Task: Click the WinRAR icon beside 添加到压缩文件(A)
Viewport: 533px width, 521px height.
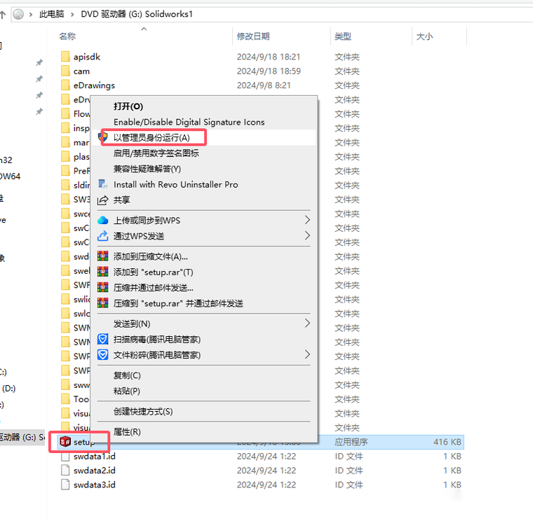Action: [x=103, y=256]
